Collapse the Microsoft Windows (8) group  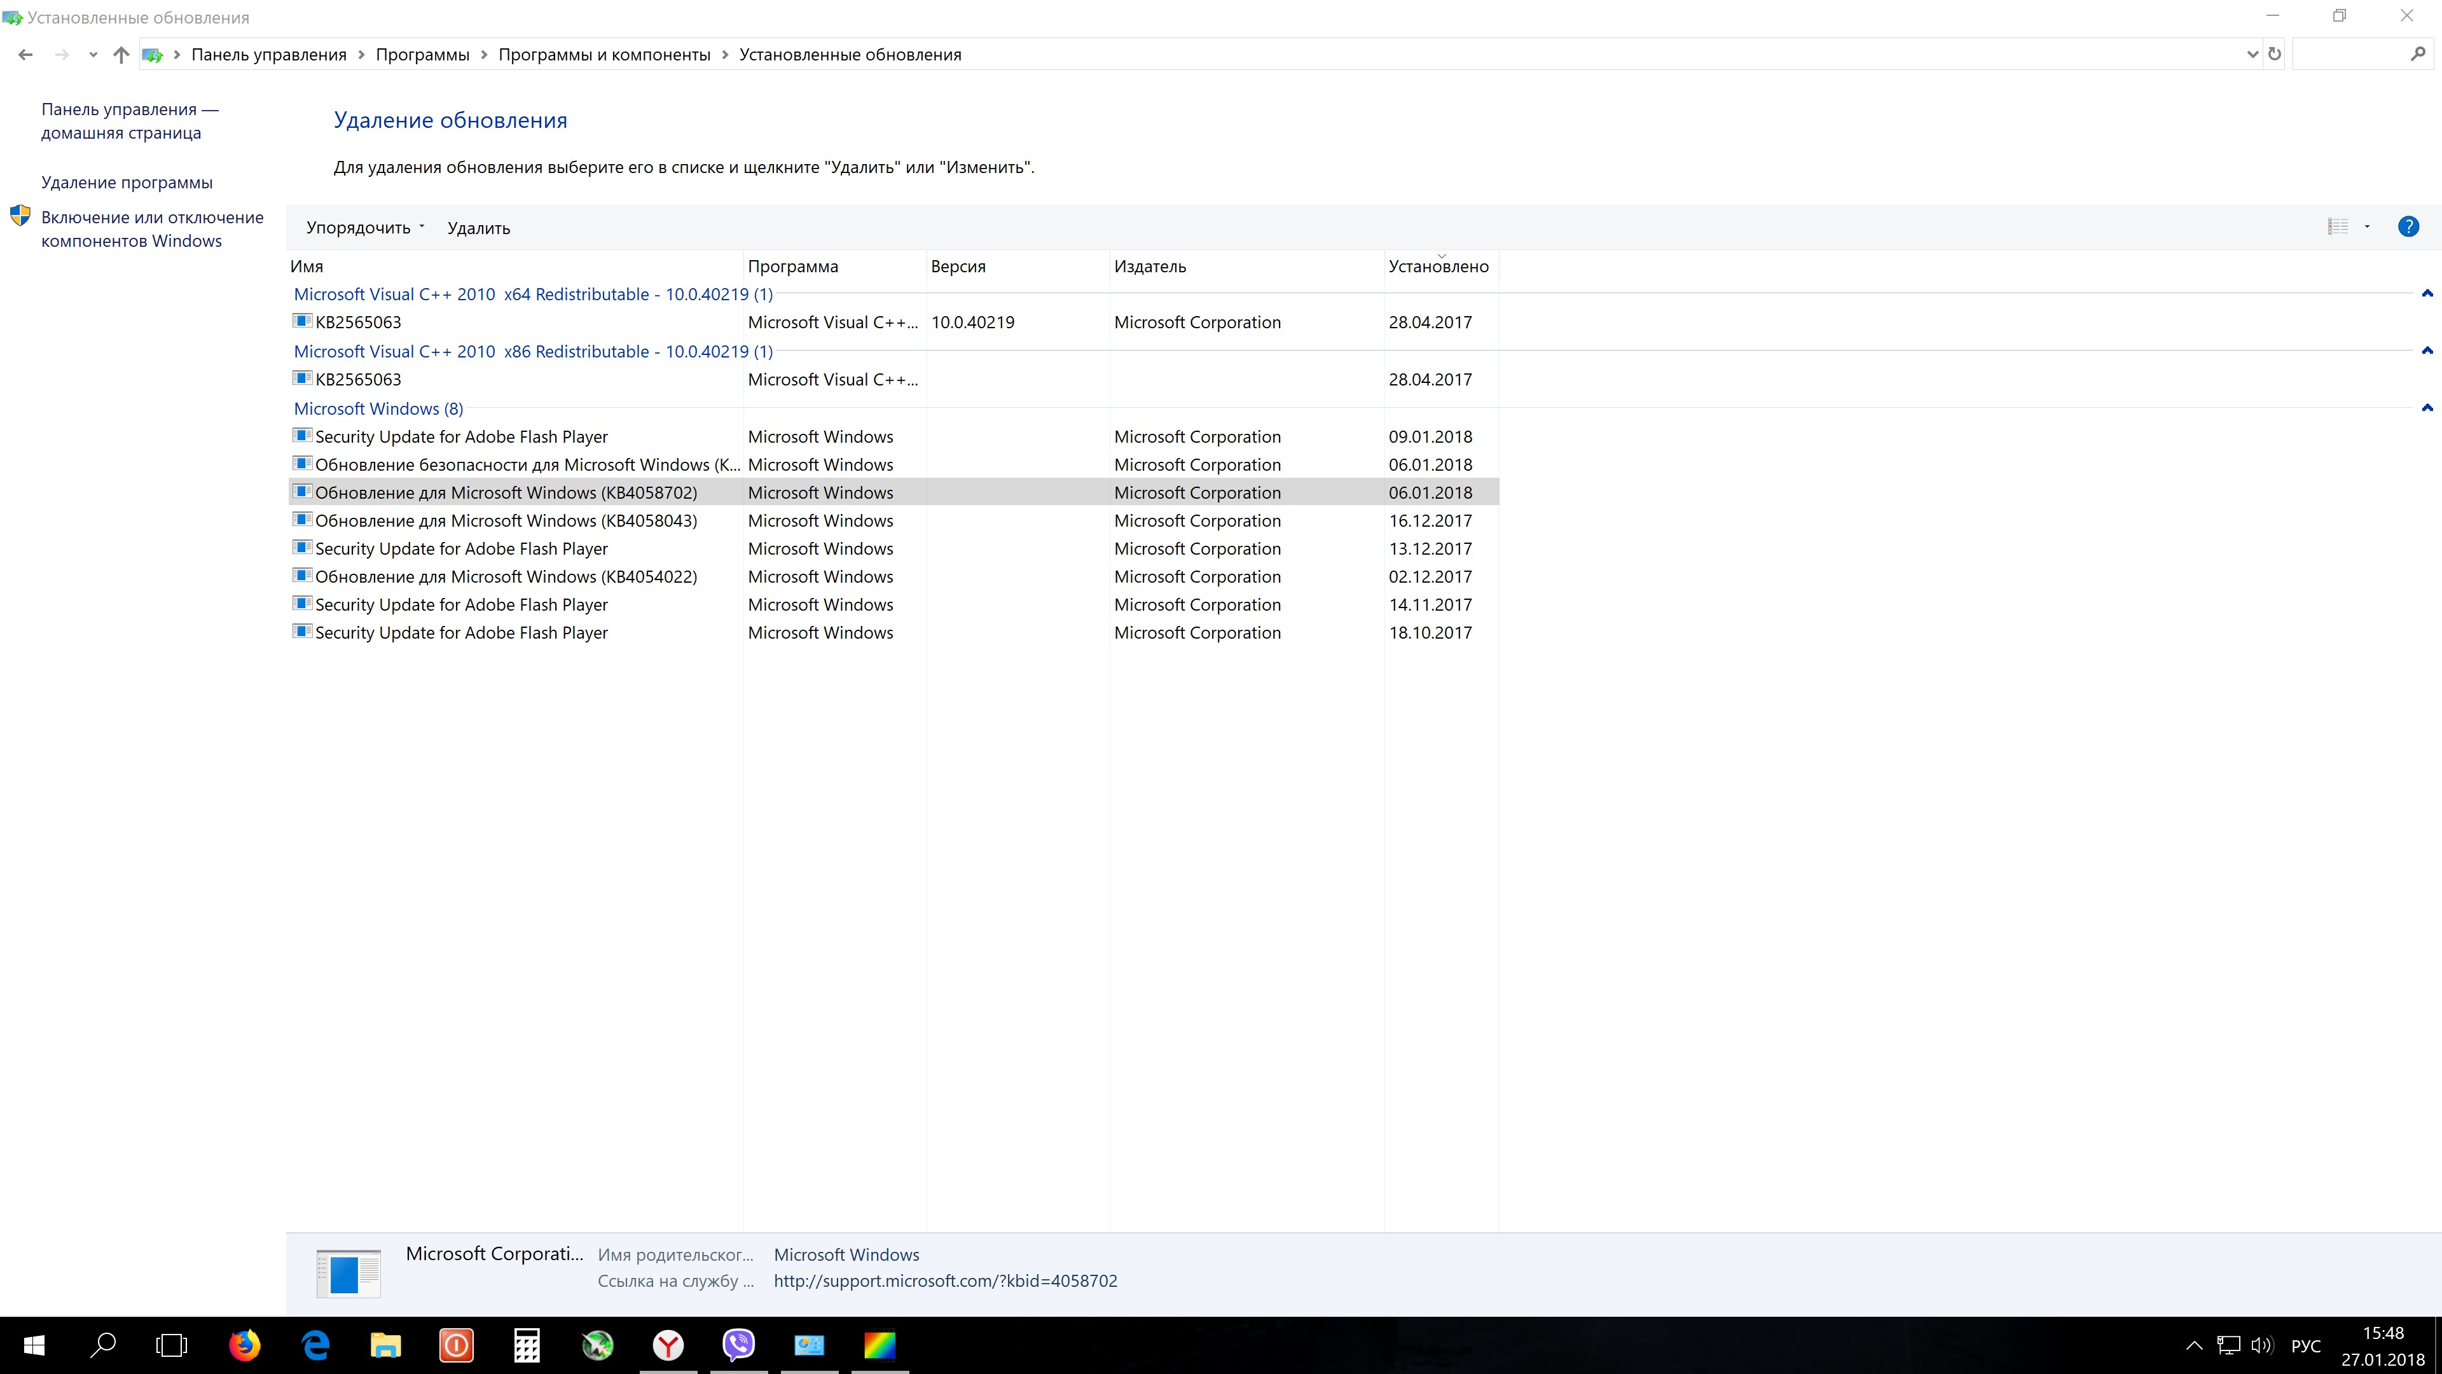[x=2427, y=408]
